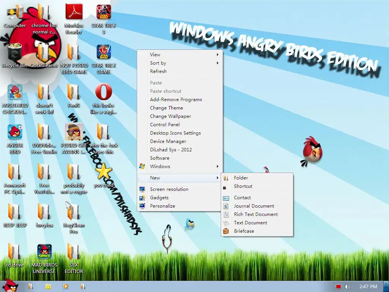Image resolution: width=389 pixels, height=292 pixels.
Task: Choose Refresh from the context menu
Action: point(180,71)
